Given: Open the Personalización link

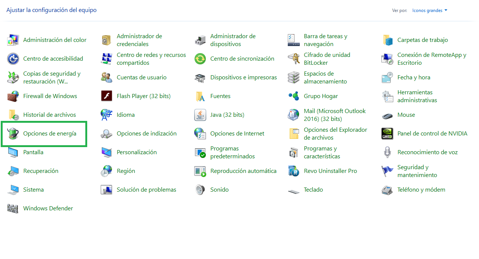Looking at the screenshot, I should (x=137, y=152).
